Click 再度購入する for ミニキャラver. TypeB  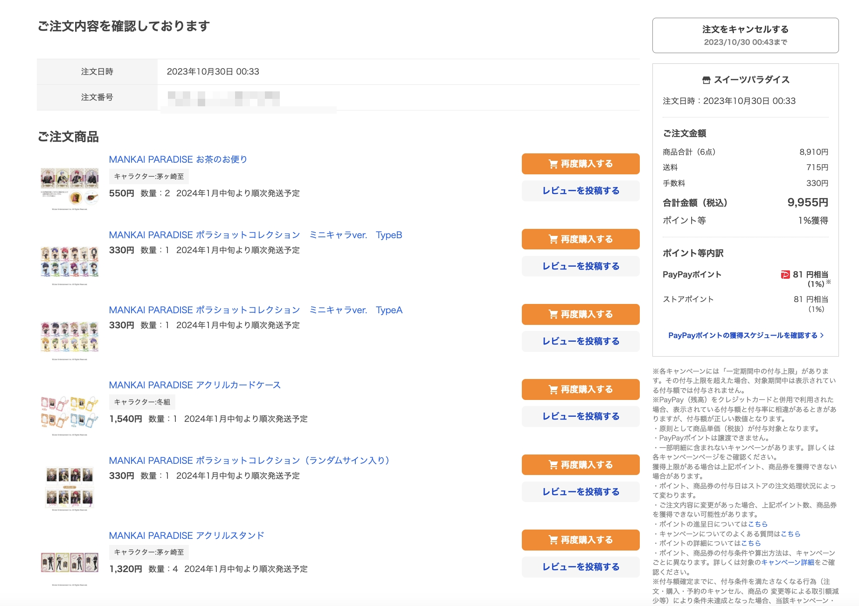point(581,239)
